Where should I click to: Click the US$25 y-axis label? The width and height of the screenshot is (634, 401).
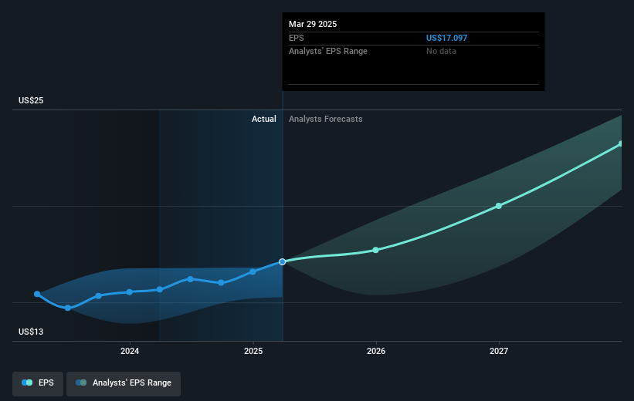(x=31, y=100)
